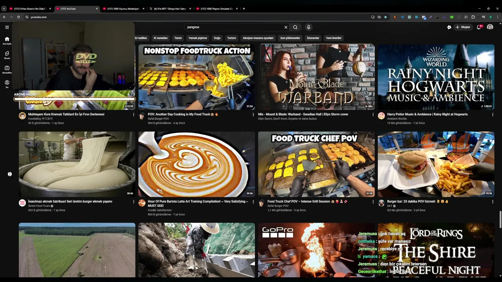This screenshot has height=282, width=502.
Task: Switch to 1000 Oyuncu Medeniyeti browser tab
Action: 123,9
